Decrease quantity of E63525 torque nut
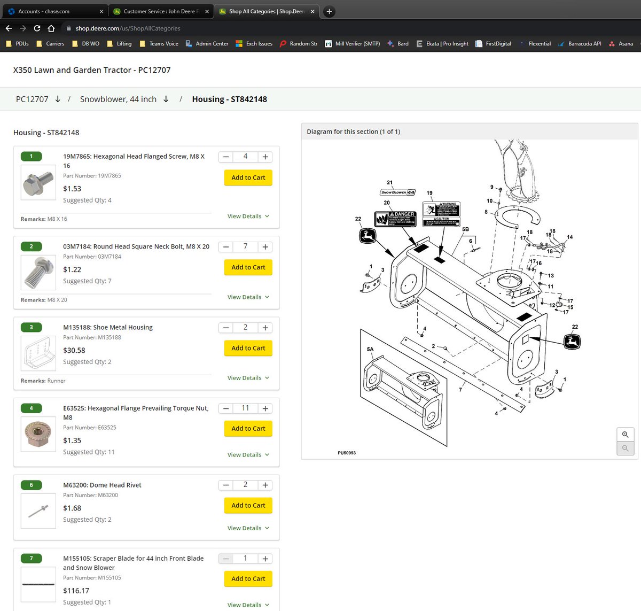This screenshot has width=641, height=611. click(226, 408)
